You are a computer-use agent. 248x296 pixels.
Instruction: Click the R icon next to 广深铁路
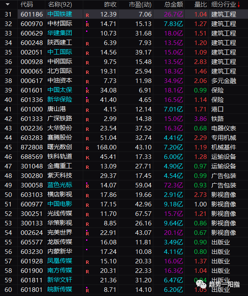87,120
